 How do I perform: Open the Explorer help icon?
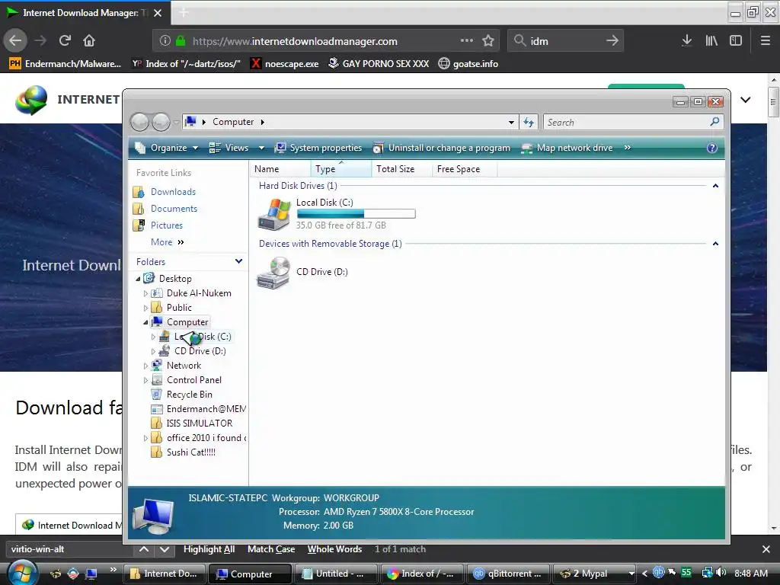click(712, 148)
